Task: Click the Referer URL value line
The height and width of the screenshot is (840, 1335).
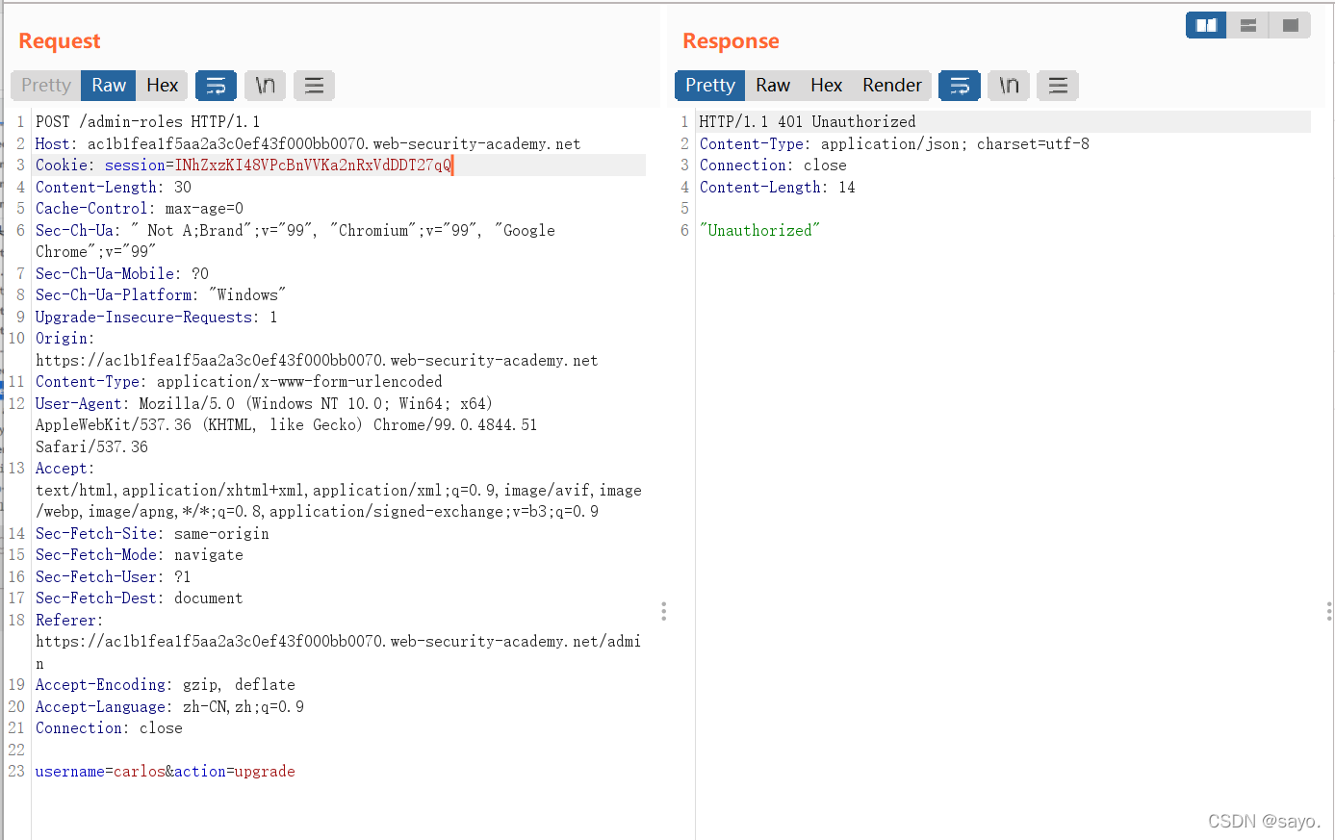Action: pos(338,642)
